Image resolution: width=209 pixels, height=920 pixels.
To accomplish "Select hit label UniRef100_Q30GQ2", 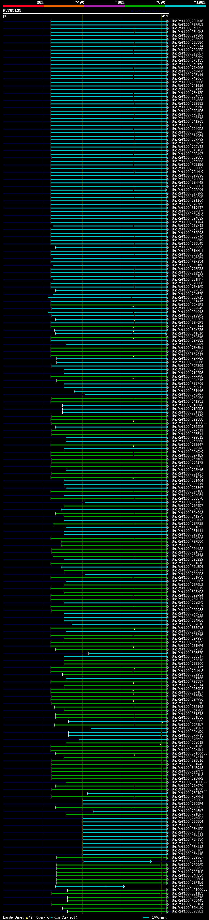I will (187, 800).
